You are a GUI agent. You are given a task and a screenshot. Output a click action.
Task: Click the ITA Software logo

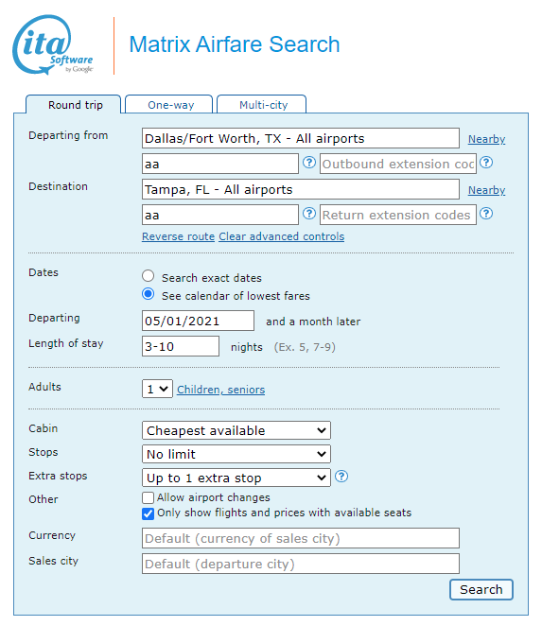point(52,44)
